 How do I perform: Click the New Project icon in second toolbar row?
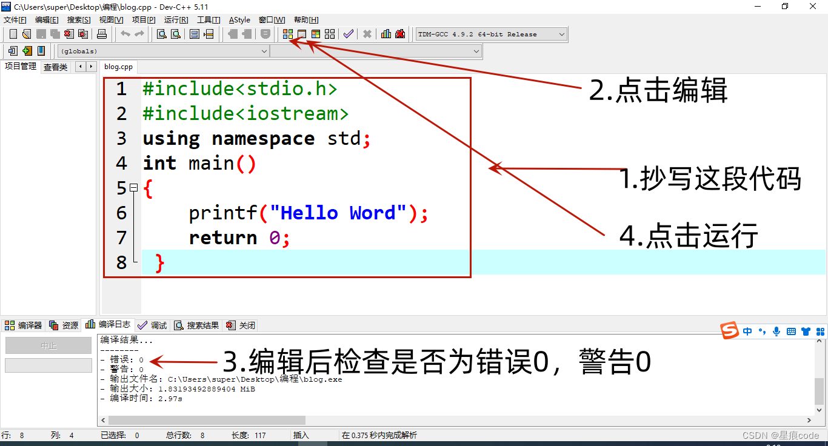coord(13,51)
